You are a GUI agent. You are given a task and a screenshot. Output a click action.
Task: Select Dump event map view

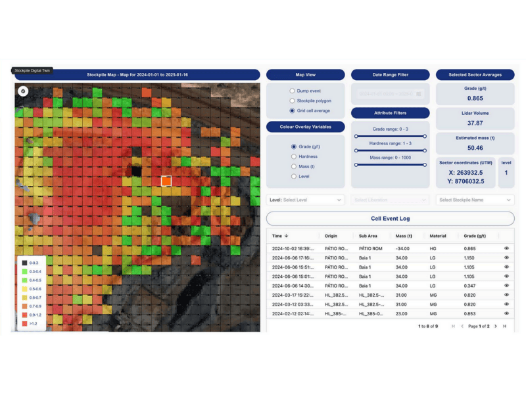pos(291,90)
